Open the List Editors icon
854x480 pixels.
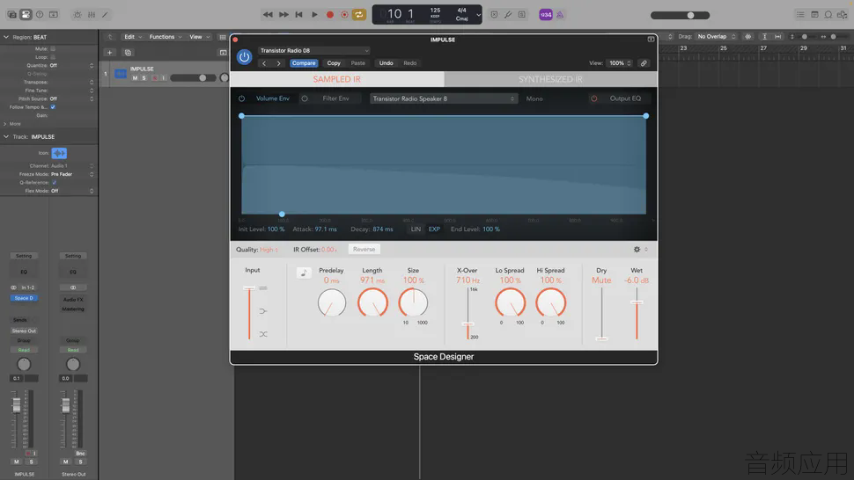(x=800, y=15)
